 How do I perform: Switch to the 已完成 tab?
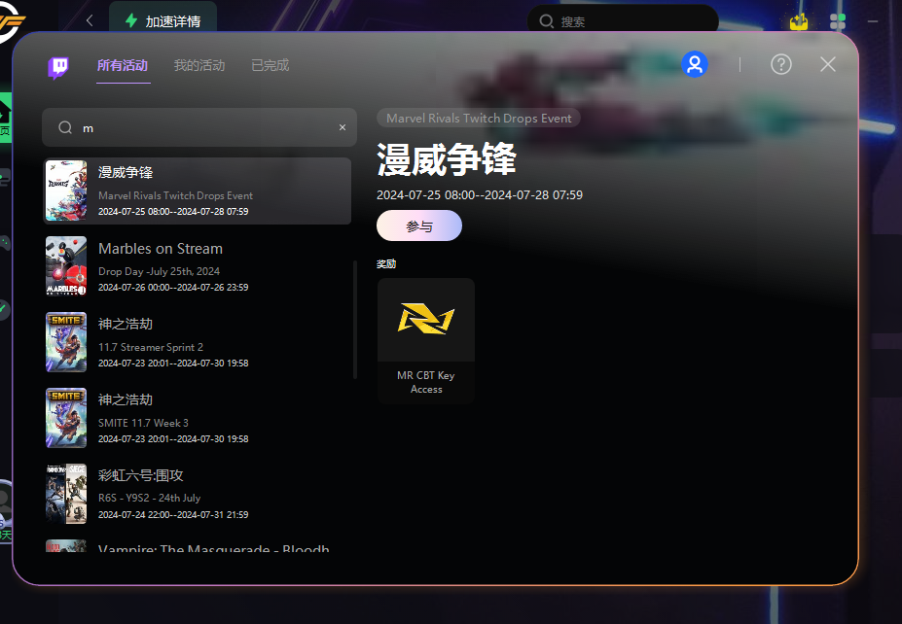pyautogui.click(x=271, y=65)
